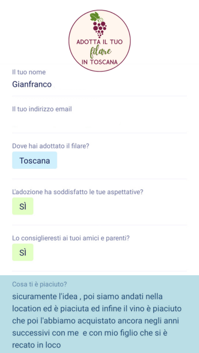Click the green vine leaf in the logo
Viewport: 199px width, 353px height.
click(x=95, y=17)
